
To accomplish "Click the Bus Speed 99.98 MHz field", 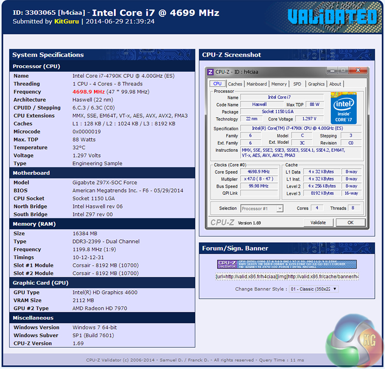I will (259, 186).
